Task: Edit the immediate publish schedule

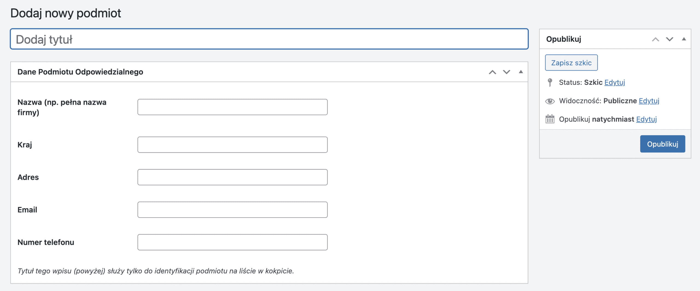Action: pos(646,119)
